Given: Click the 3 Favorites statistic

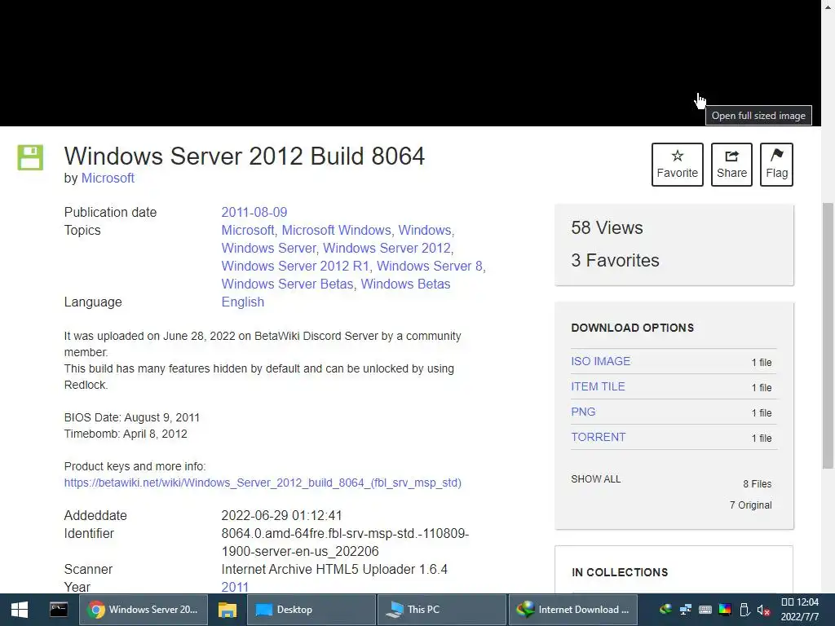Looking at the screenshot, I should [615, 260].
